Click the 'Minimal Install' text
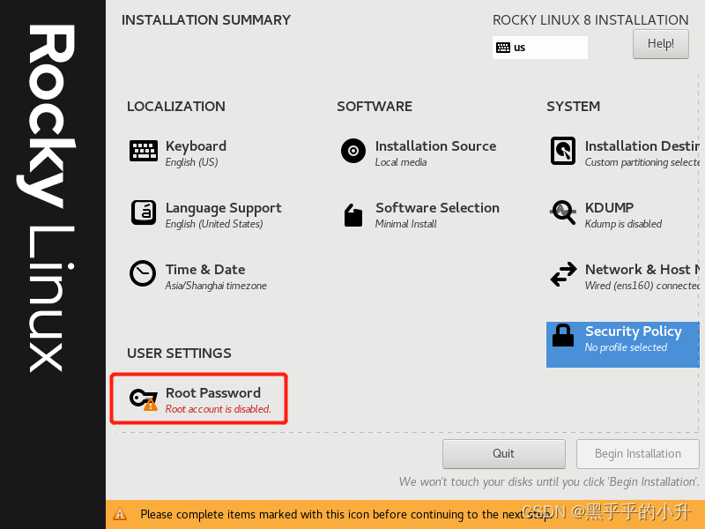Viewport: 705px width, 529px height. (406, 224)
